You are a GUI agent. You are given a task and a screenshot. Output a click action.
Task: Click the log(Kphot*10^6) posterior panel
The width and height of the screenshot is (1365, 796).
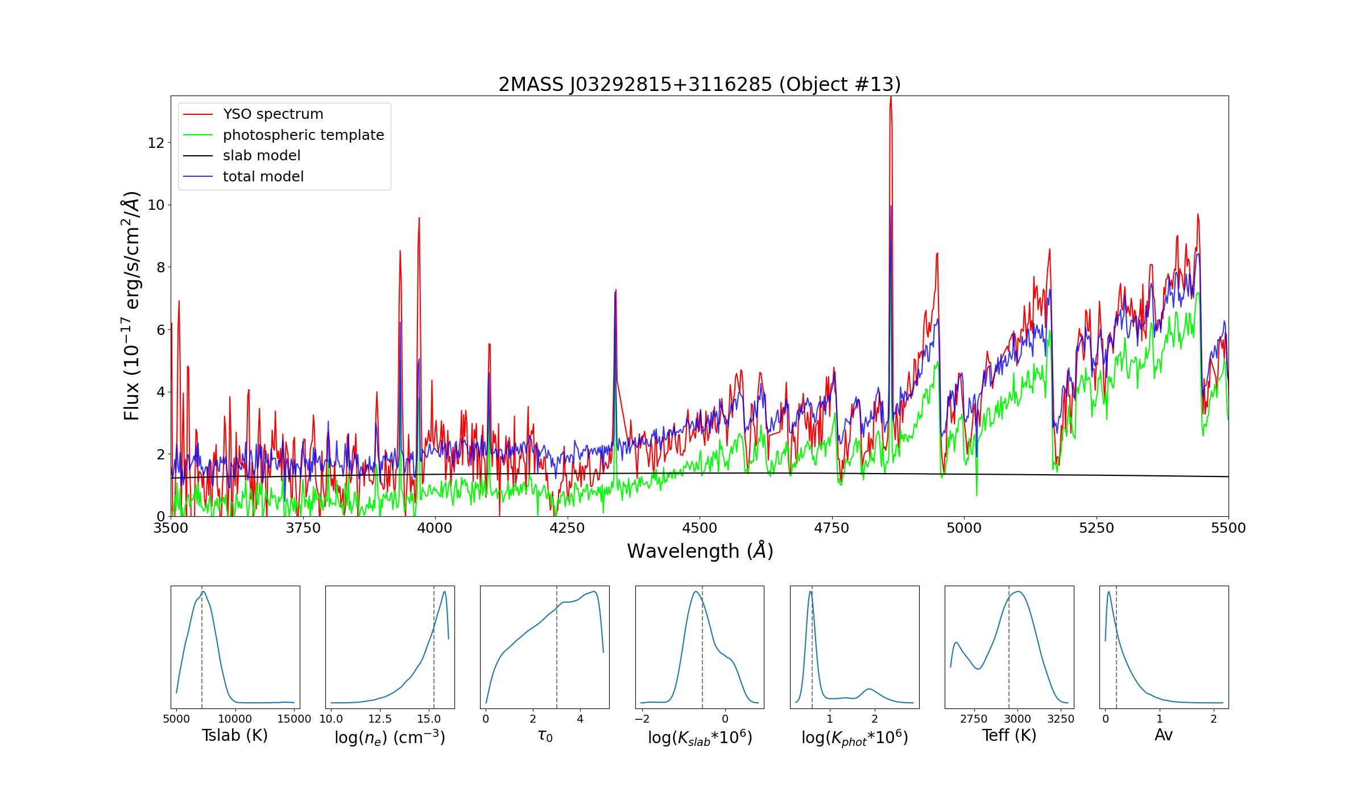[x=854, y=647]
